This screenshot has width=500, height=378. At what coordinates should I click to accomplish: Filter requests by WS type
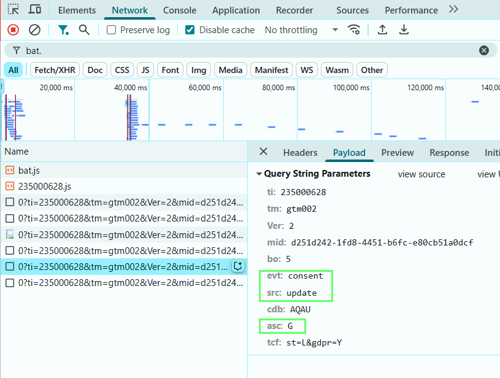(307, 70)
